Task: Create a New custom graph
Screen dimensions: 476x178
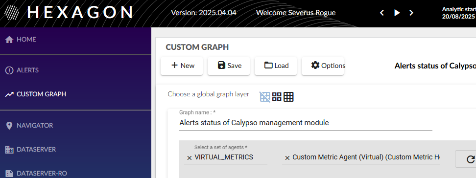Action: 182,66
